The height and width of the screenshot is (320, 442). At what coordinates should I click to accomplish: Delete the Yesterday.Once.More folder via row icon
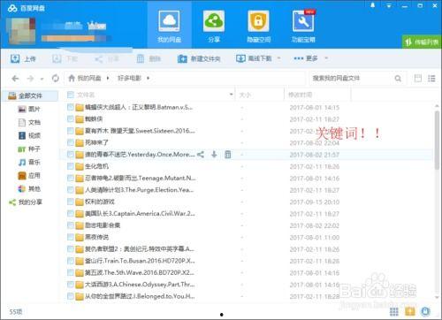(228, 155)
